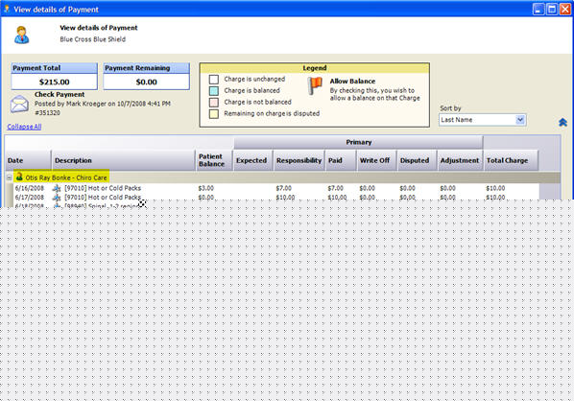Click the 6/17/2008 Hot or Cold Packs description

(103, 198)
